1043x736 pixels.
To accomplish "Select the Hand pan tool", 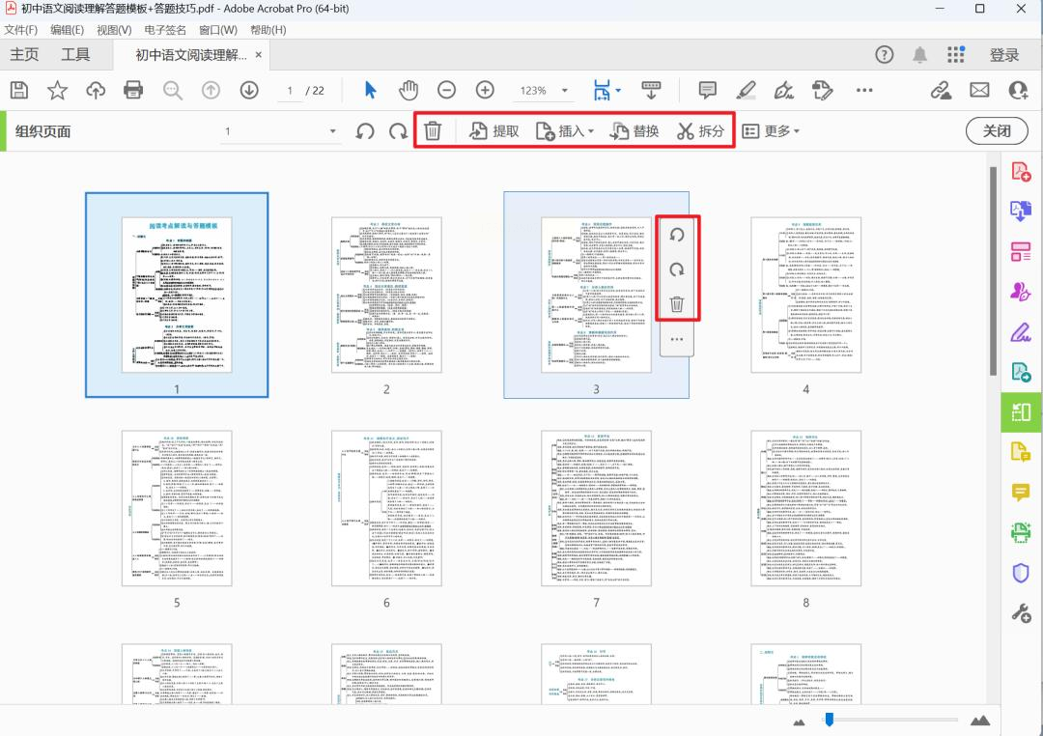I will (x=409, y=90).
